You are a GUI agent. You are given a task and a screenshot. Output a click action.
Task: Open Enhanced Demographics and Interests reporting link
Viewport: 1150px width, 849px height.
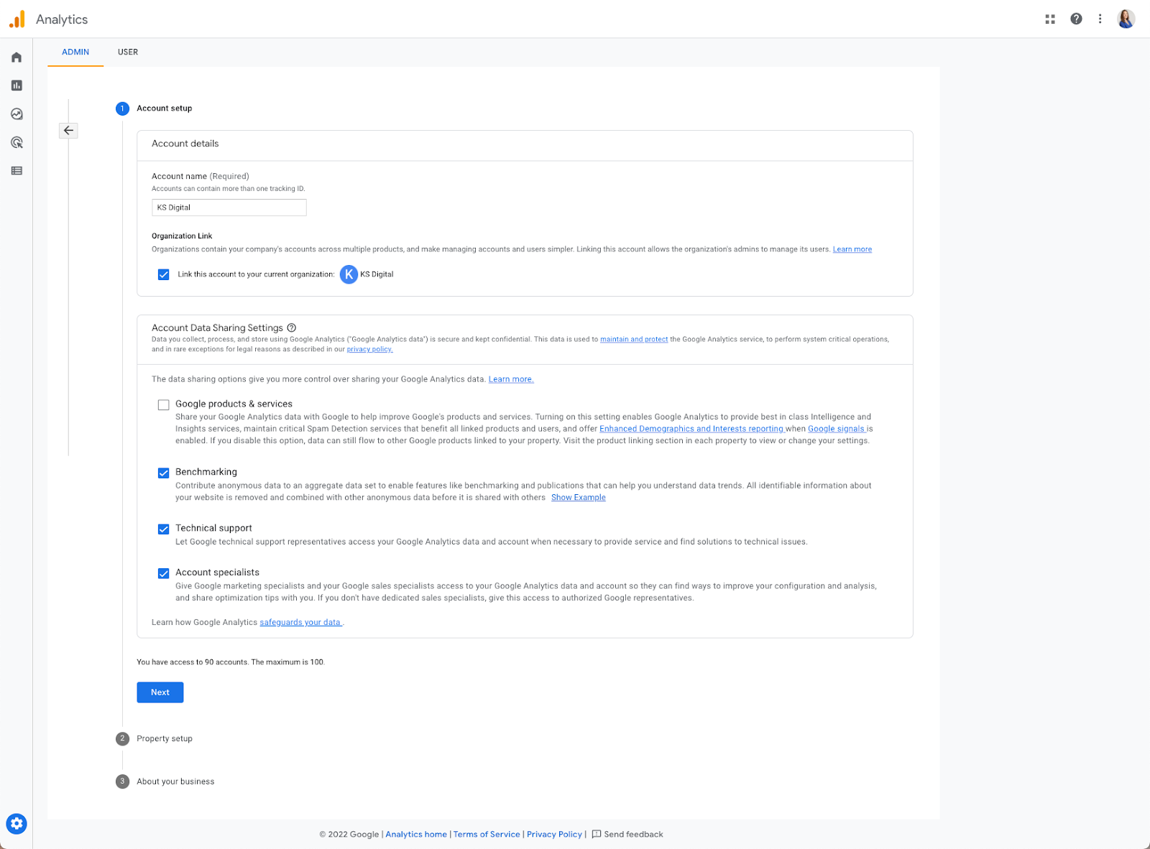pyautogui.click(x=691, y=429)
